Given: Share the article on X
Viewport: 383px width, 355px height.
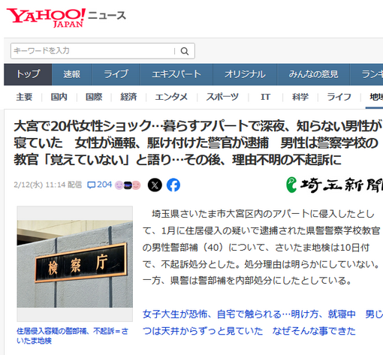Looking at the screenshot, I should coord(155,185).
